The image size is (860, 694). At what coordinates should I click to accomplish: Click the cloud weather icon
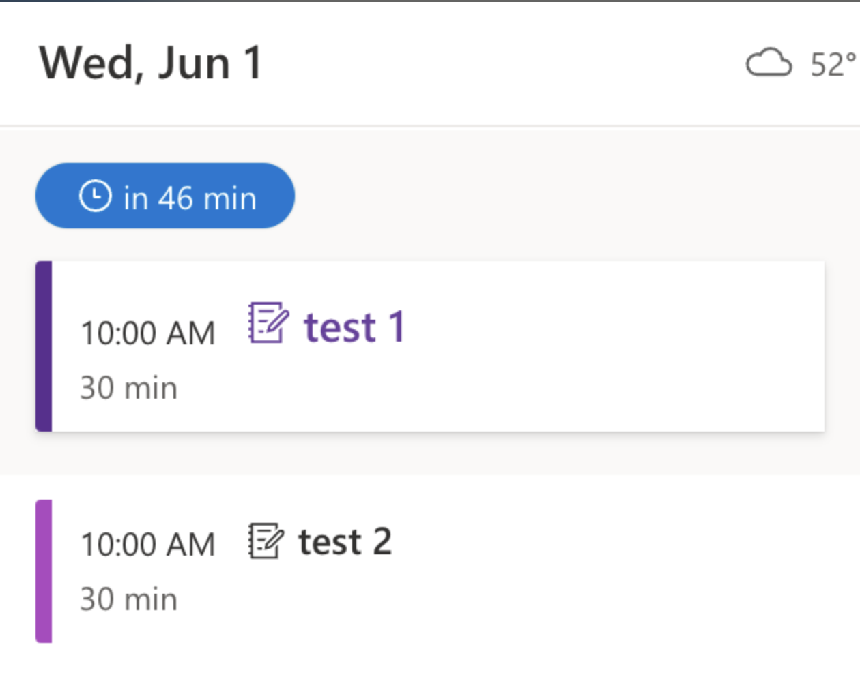[769, 63]
